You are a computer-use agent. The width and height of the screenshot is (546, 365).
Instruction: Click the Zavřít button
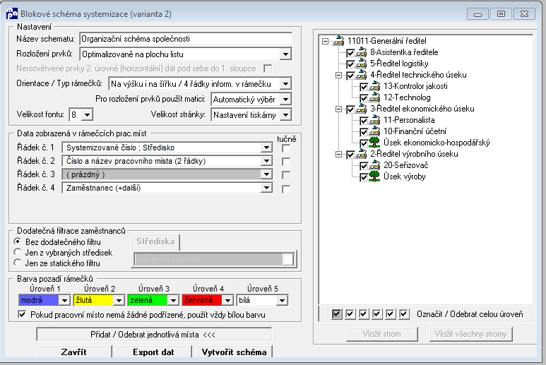pyautogui.click(x=74, y=352)
